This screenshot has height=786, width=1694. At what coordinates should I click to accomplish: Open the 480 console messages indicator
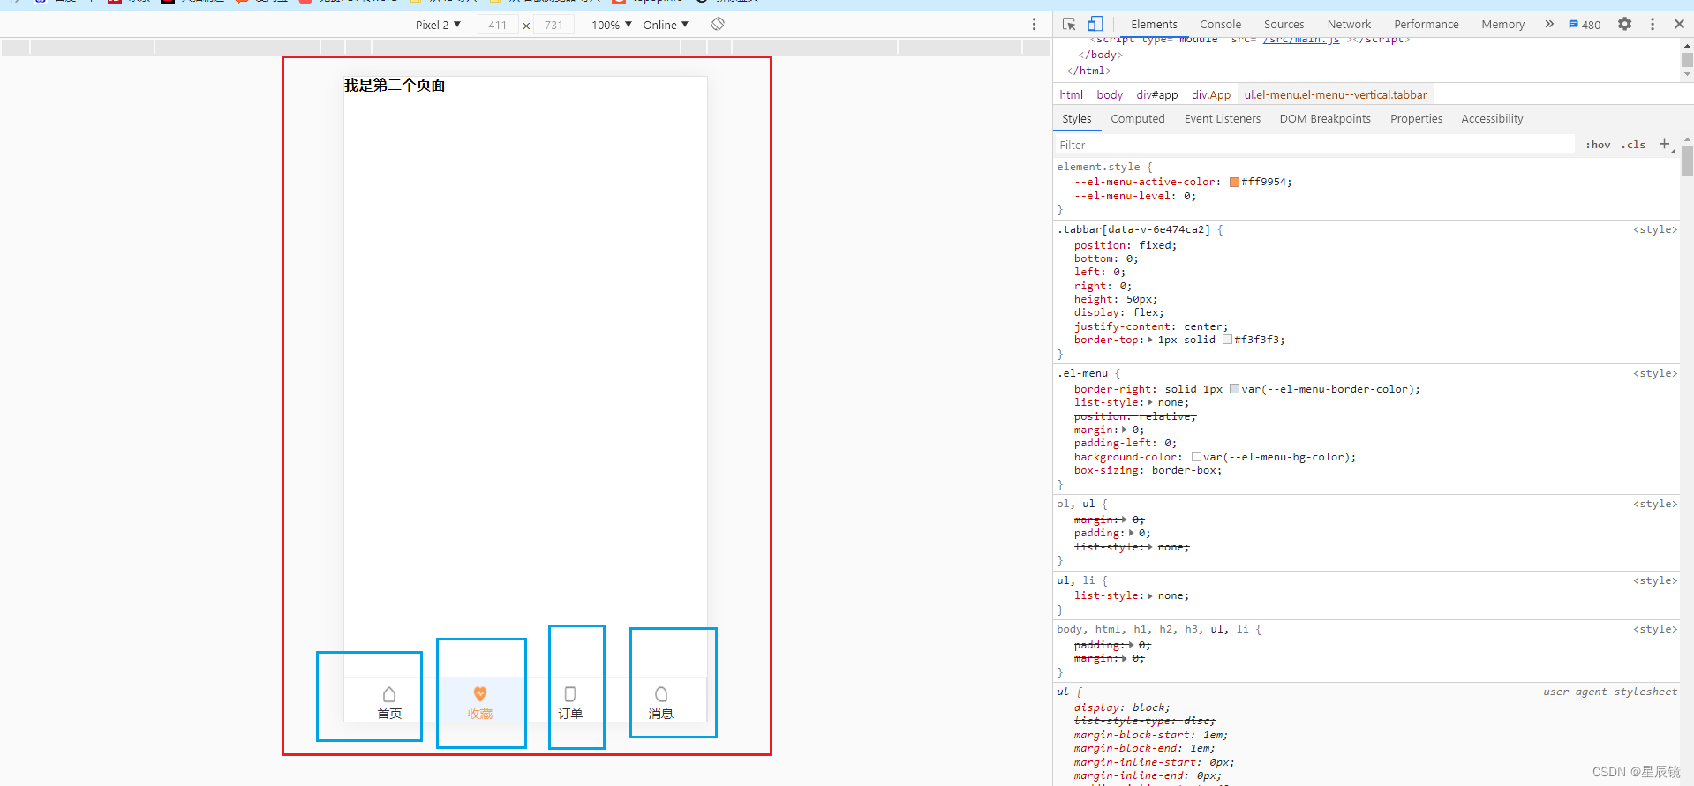tap(1585, 25)
